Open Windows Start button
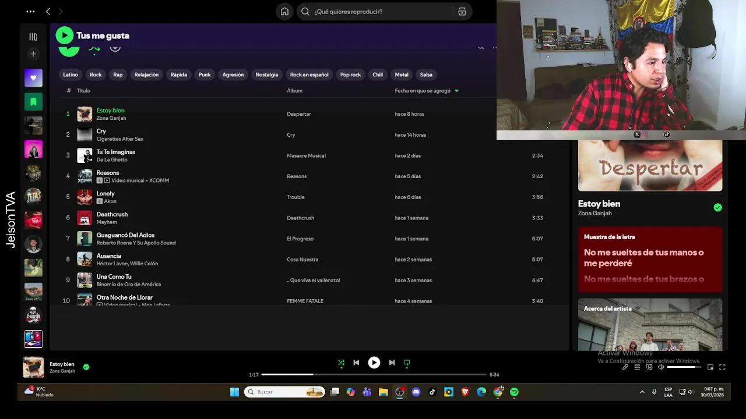 [x=234, y=392]
